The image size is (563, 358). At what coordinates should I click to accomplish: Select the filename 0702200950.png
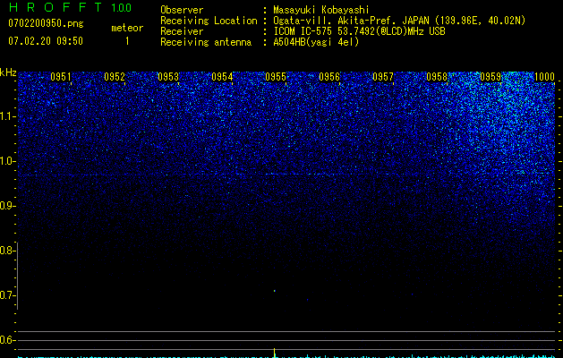pyautogui.click(x=46, y=23)
